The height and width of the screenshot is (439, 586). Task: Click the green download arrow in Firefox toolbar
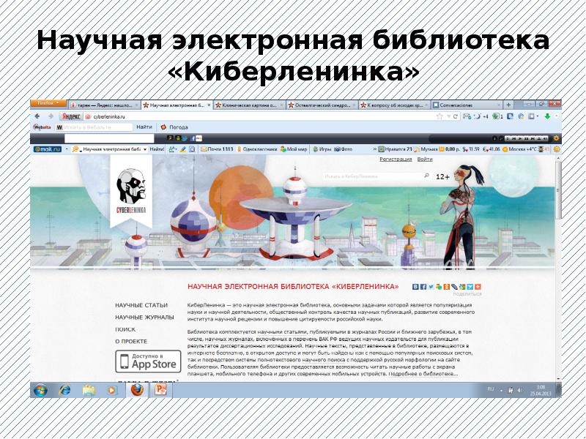pos(547,116)
